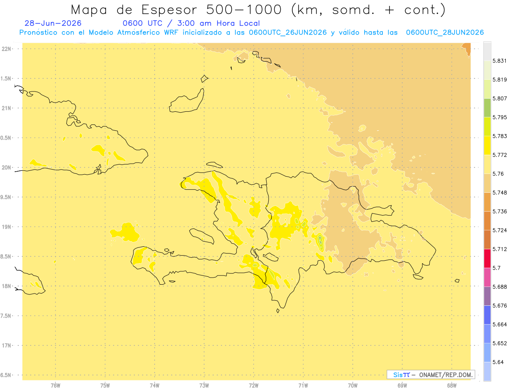
Task: Pick the light gray swatch above 5.831
Action: [487, 51]
